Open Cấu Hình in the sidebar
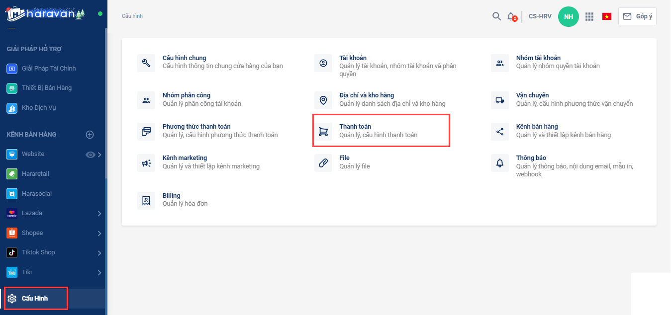The height and width of the screenshot is (315, 671). coord(35,299)
